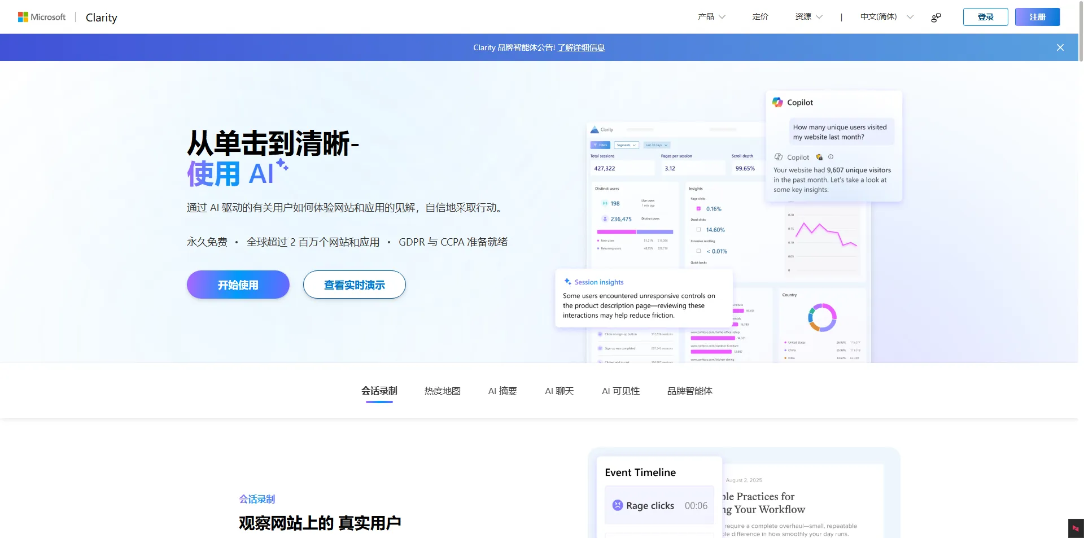The height and width of the screenshot is (538, 1084).
Task: Expand the 资源 dropdown menu
Action: pyautogui.click(x=808, y=17)
